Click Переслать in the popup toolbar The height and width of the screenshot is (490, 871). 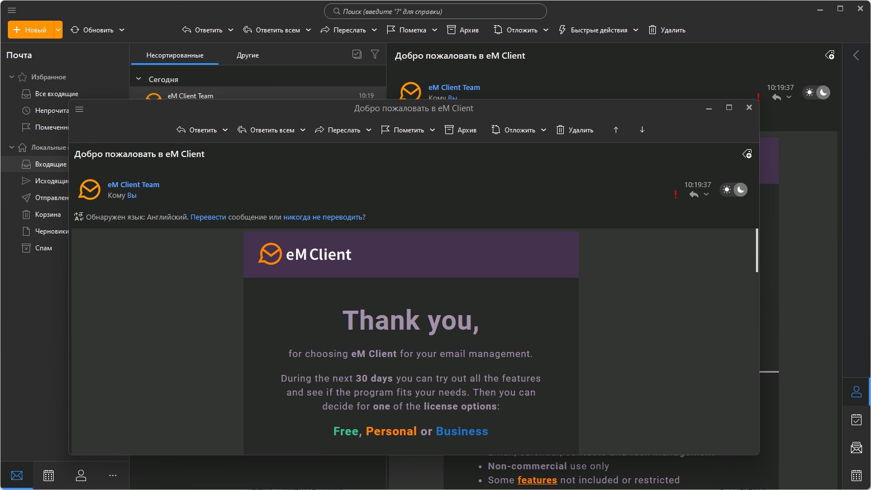[337, 130]
